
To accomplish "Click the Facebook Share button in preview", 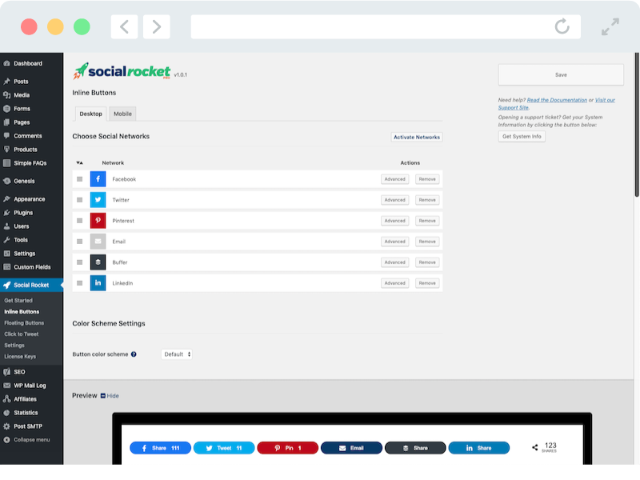I will (x=161, y=448).
